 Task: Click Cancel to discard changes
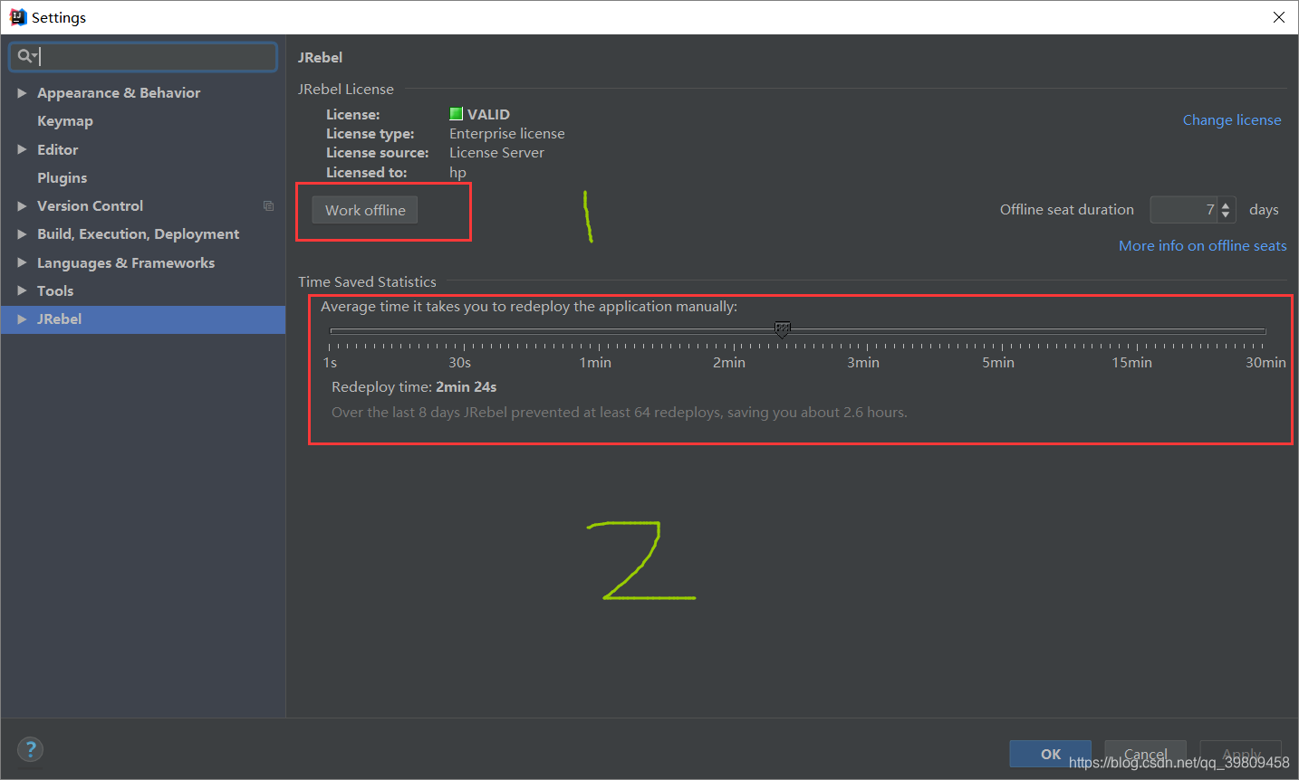(1145, 754)
